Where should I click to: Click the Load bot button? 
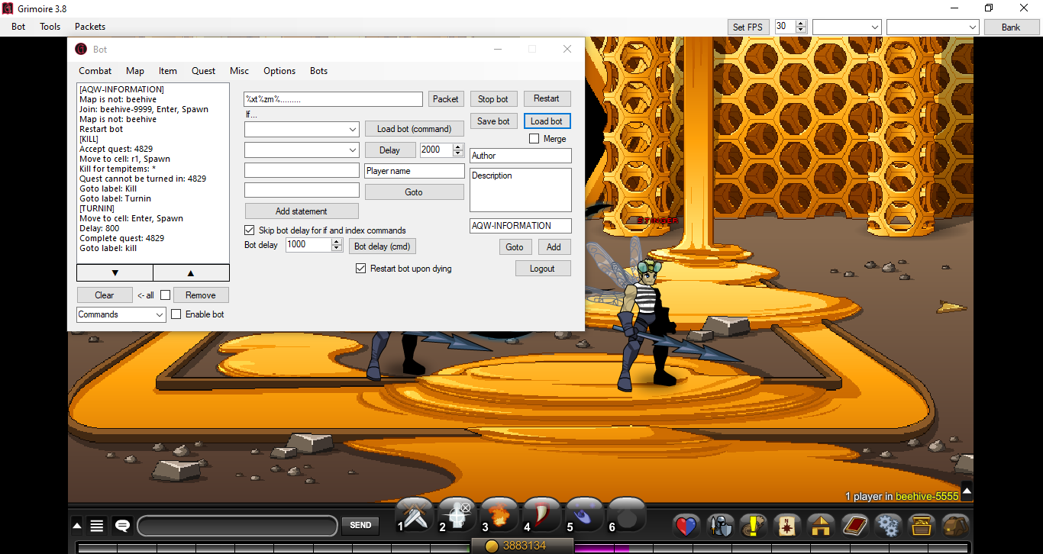pos(547,121)
